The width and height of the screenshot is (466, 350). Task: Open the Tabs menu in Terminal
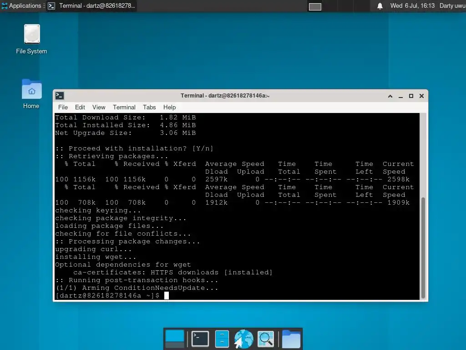click(149, 107)
